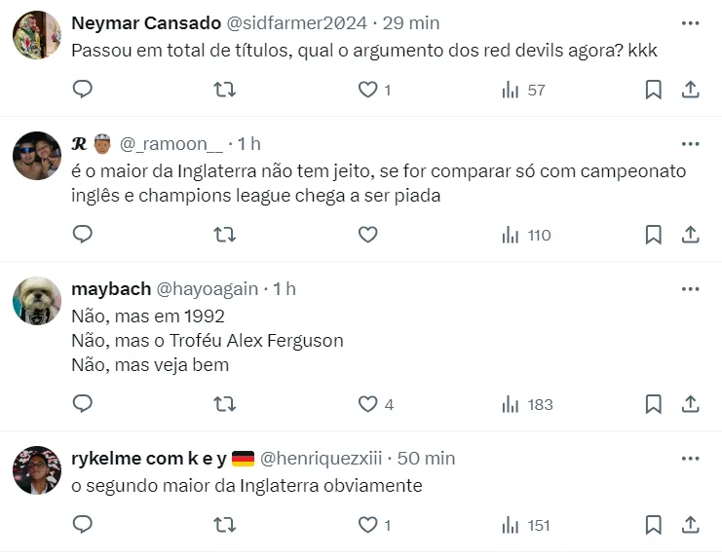This screenshot has width=722, height=558.
Task: Open Neymar Cansado's profile name link
Action: point(146,22)
